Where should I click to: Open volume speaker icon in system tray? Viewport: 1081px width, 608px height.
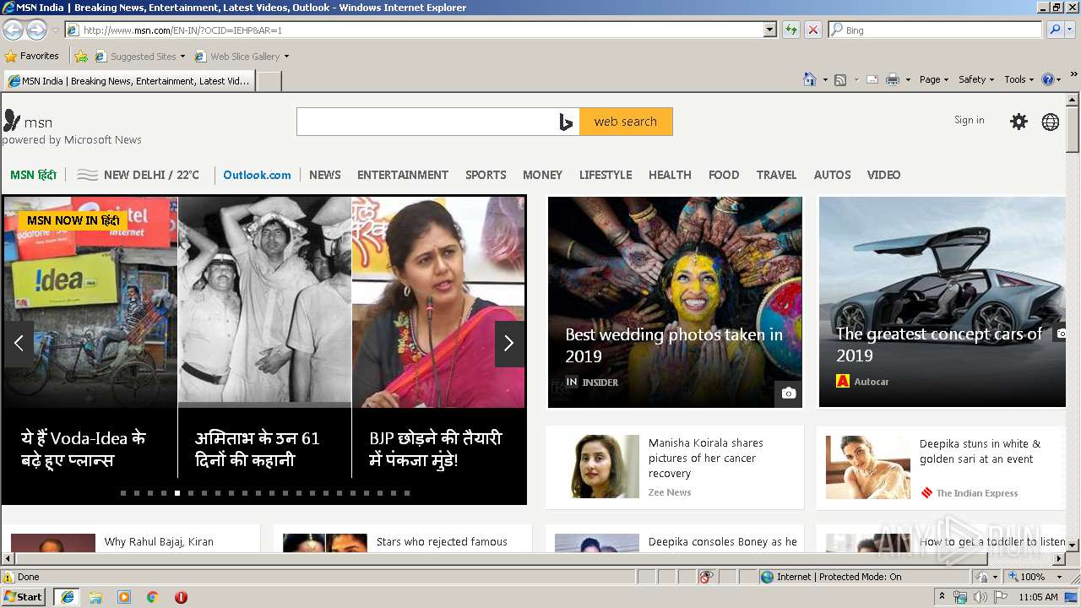(x=980, y=597)
